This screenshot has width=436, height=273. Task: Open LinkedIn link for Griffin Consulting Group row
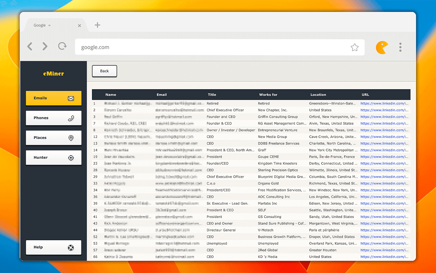pyautogui.click(x=384, y=117)
